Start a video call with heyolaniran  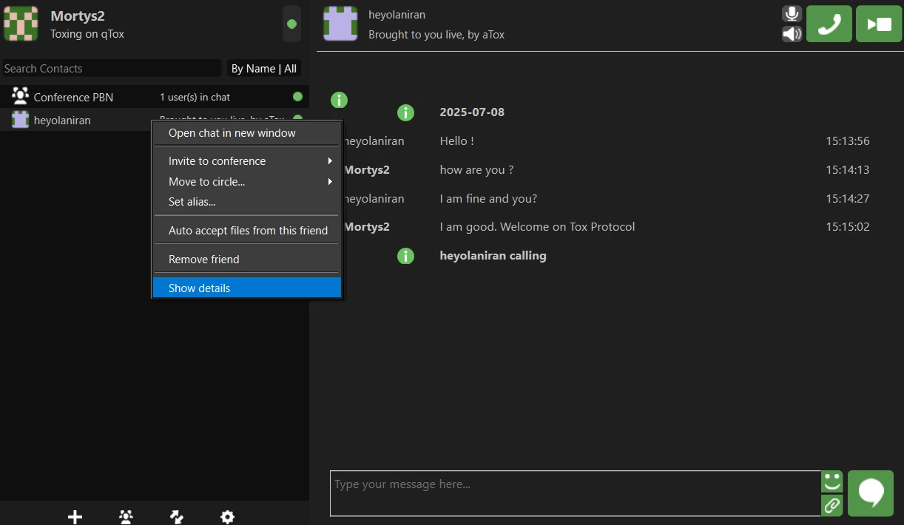click(x=878, y=24)
